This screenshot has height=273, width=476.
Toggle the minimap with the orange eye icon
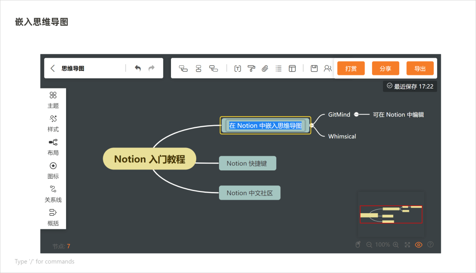(419, 245)
